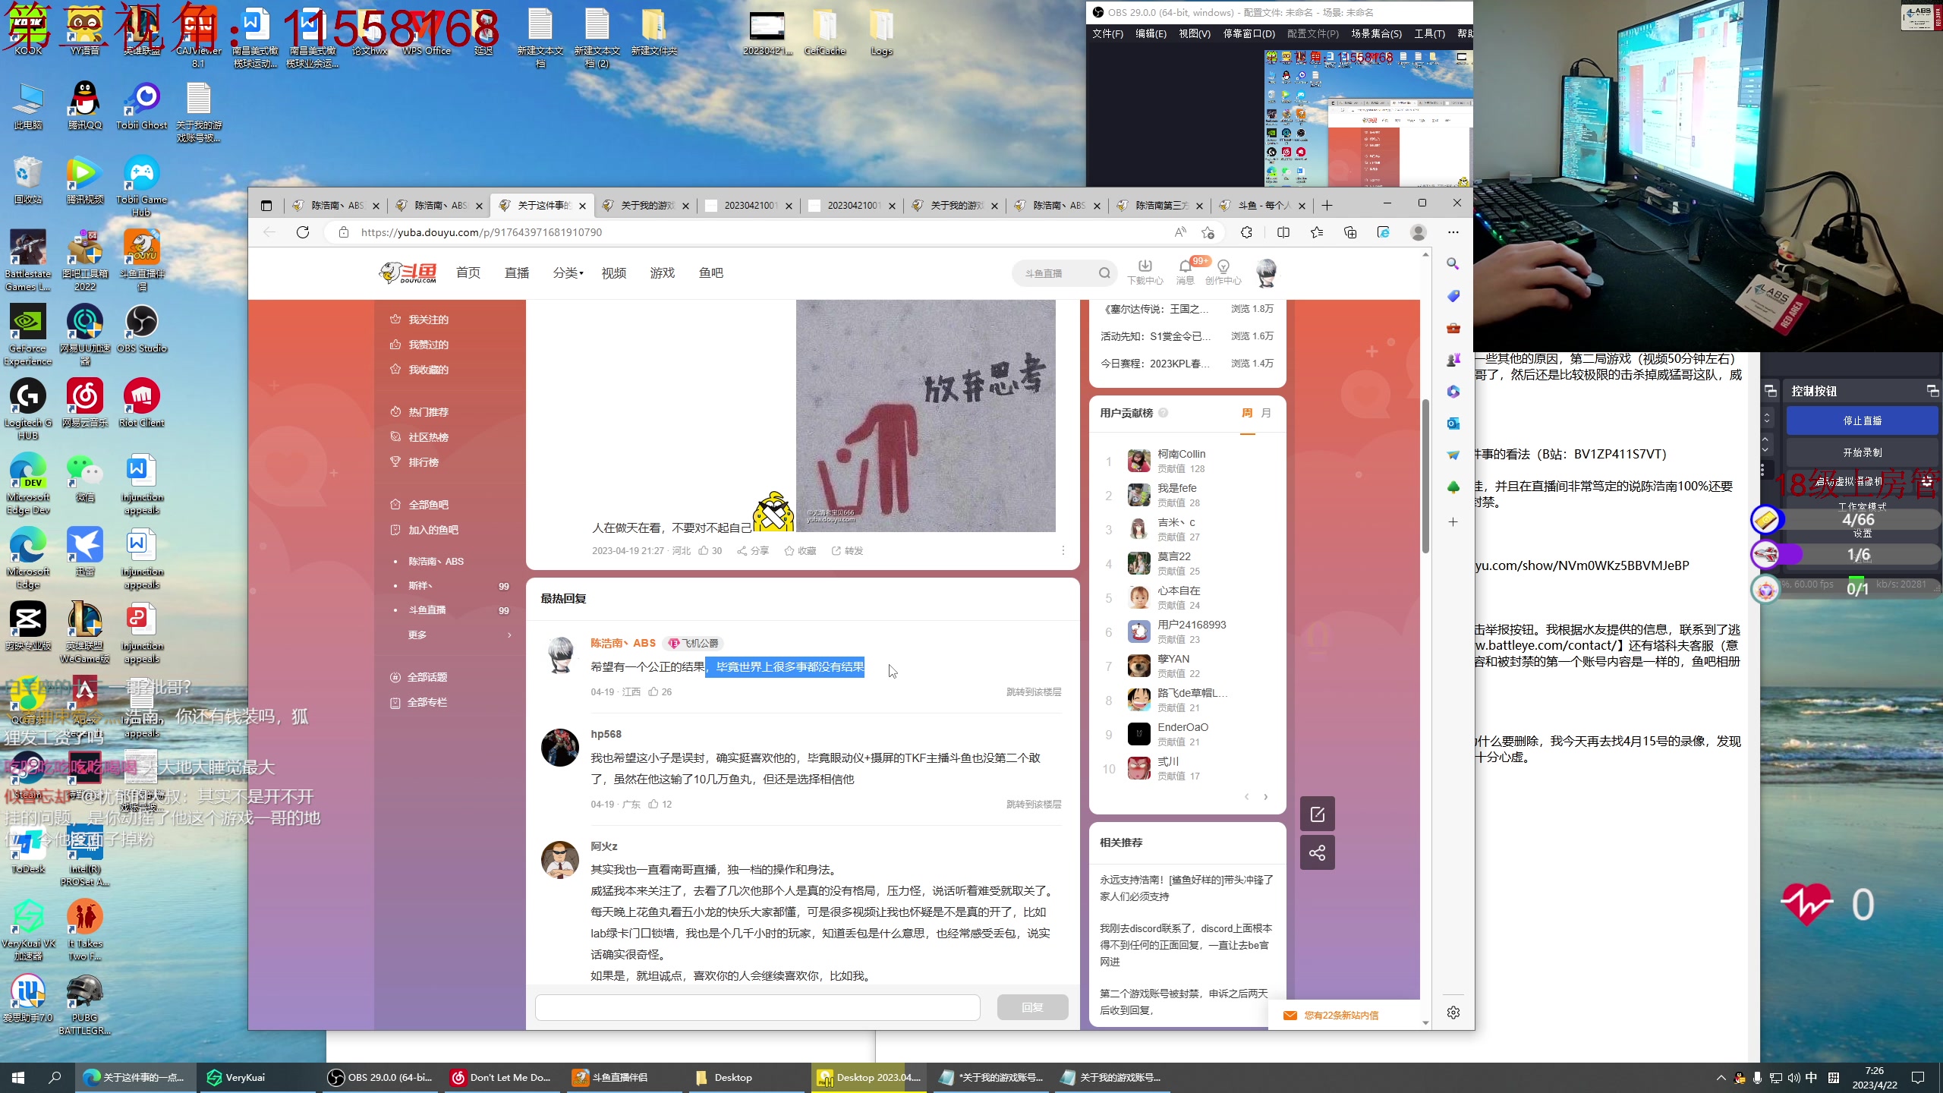Click the 停止直播 button

click(1862, 421)
